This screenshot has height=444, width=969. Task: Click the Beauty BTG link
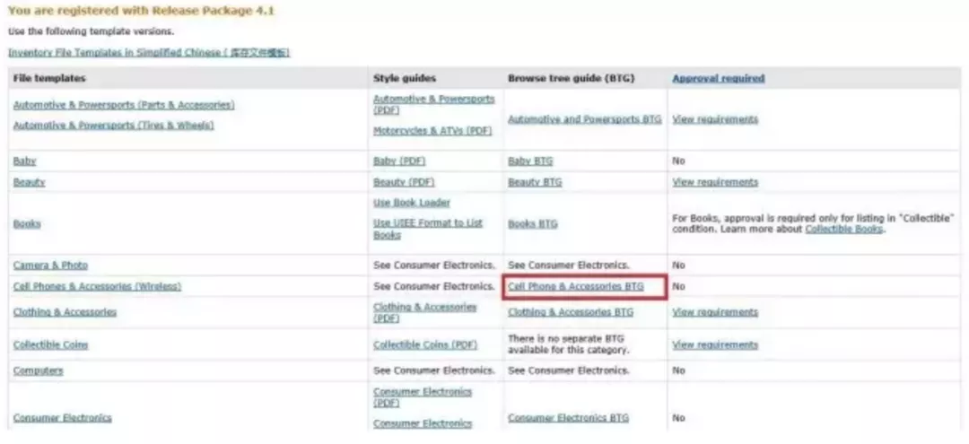point(535,182)
